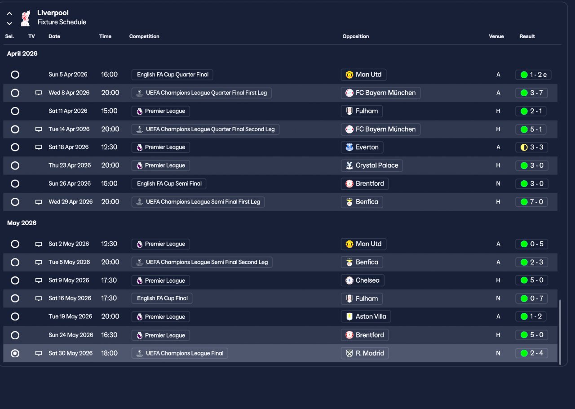Click the Brentford crest on Sun 26 Apr row
This screenshot has height=409, width=575.
pos(349,184)
